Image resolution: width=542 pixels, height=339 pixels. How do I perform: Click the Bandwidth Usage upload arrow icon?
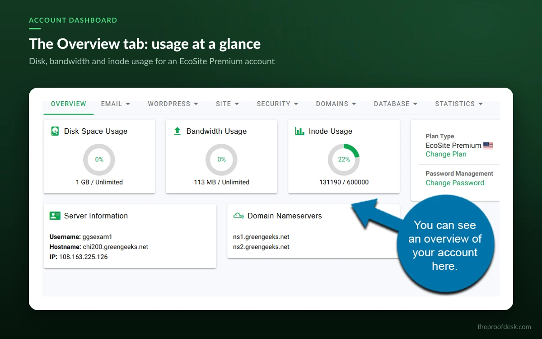tap(178, 131)
